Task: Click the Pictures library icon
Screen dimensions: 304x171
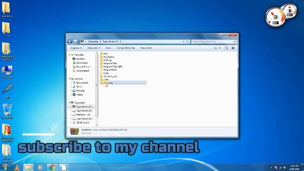Action: point(74,91)
